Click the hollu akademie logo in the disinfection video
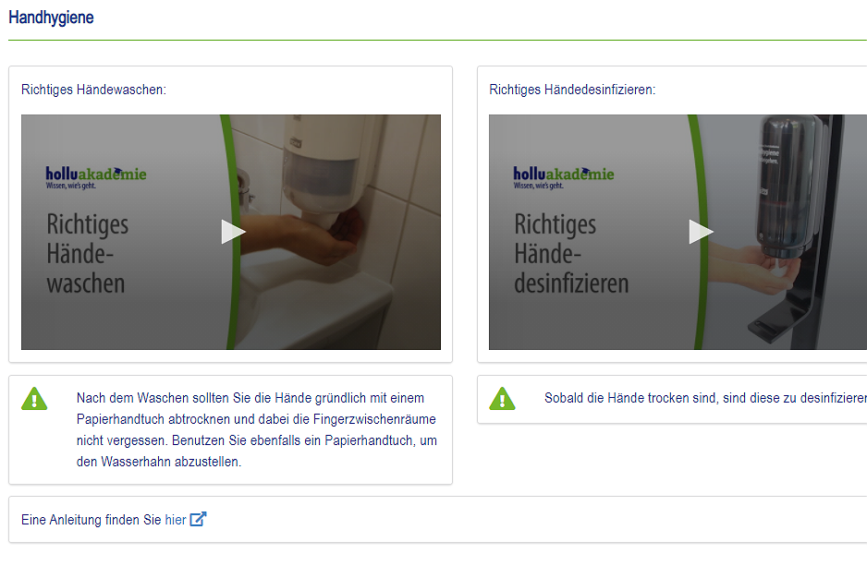This screenshot has width=867, height=578. click(564, 175)
